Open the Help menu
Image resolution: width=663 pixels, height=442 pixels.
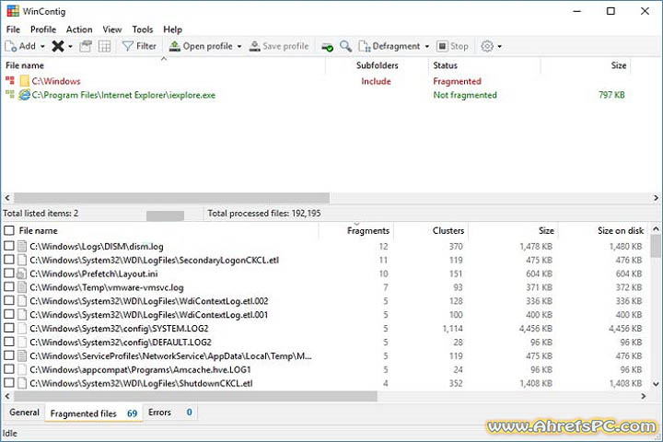coord(172,29)
